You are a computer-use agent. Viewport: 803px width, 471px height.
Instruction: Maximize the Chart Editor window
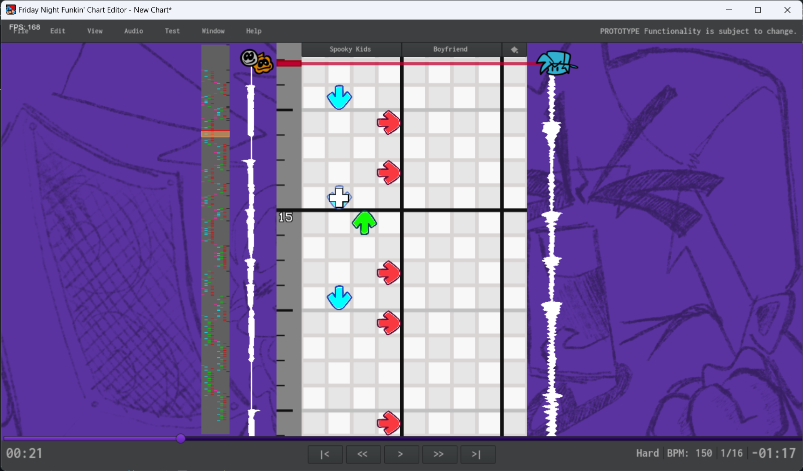[758, 10]
